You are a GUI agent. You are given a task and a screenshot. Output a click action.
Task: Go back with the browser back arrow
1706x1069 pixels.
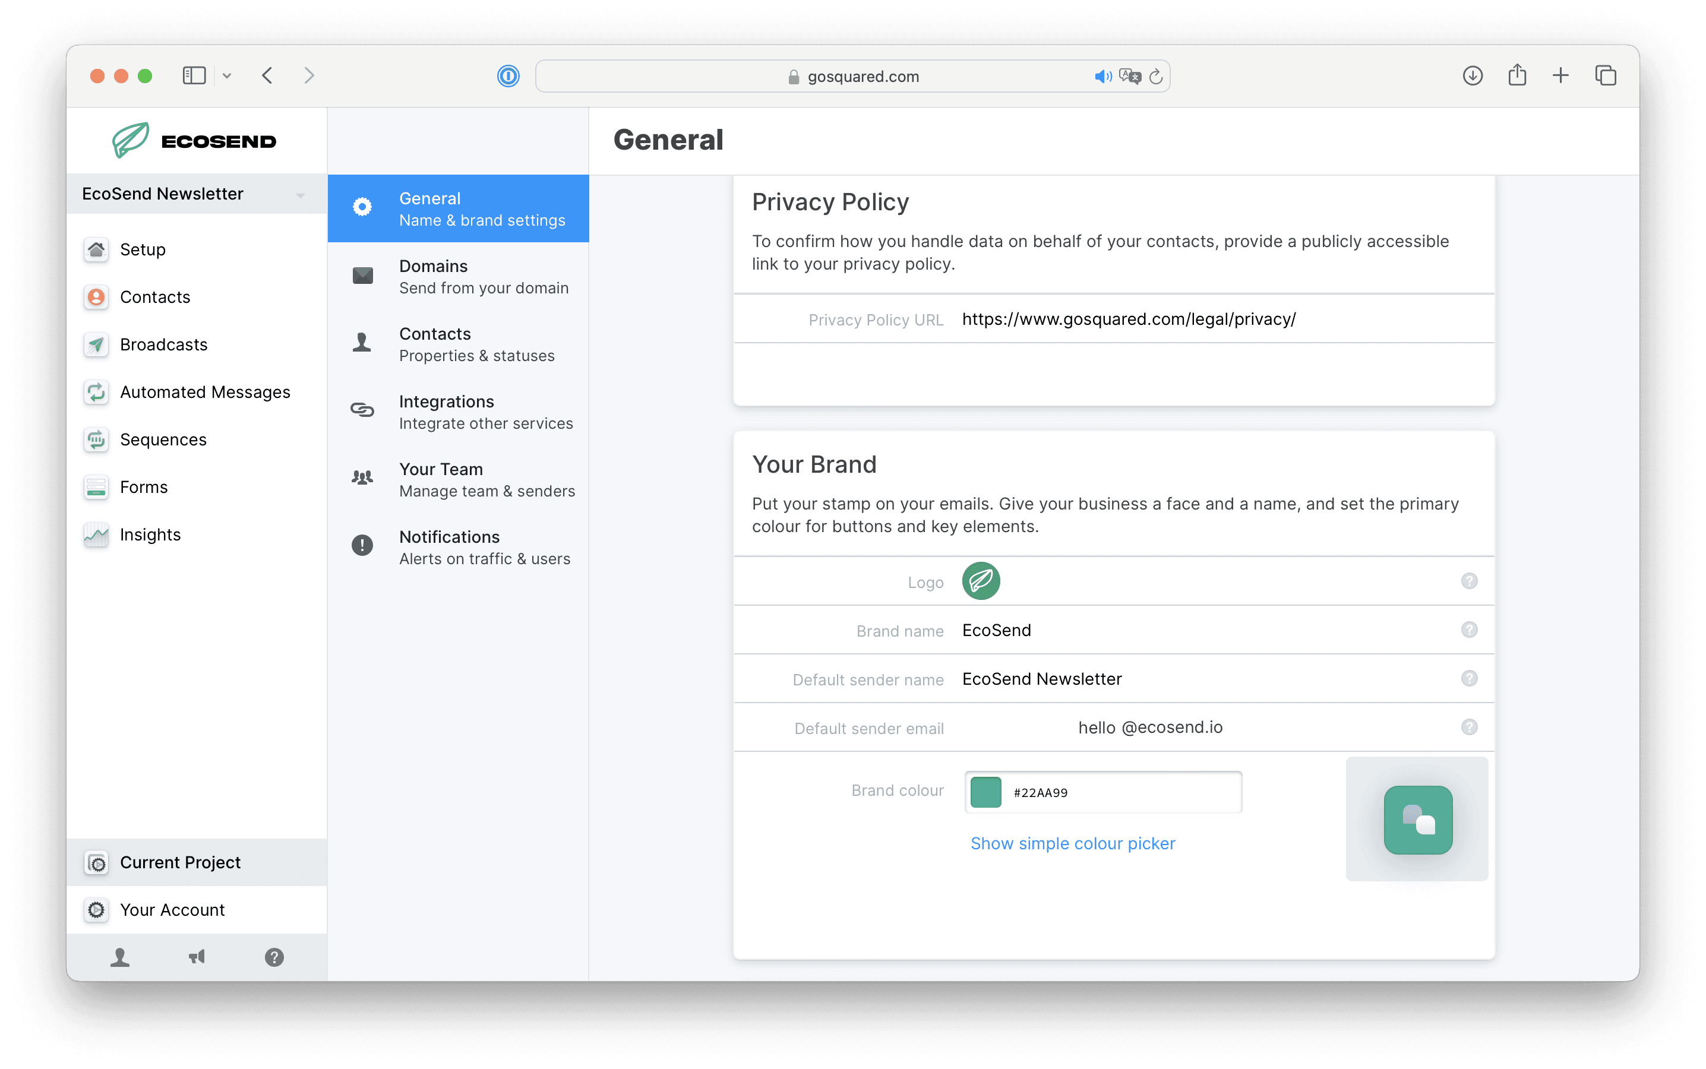tap(267, 75)
